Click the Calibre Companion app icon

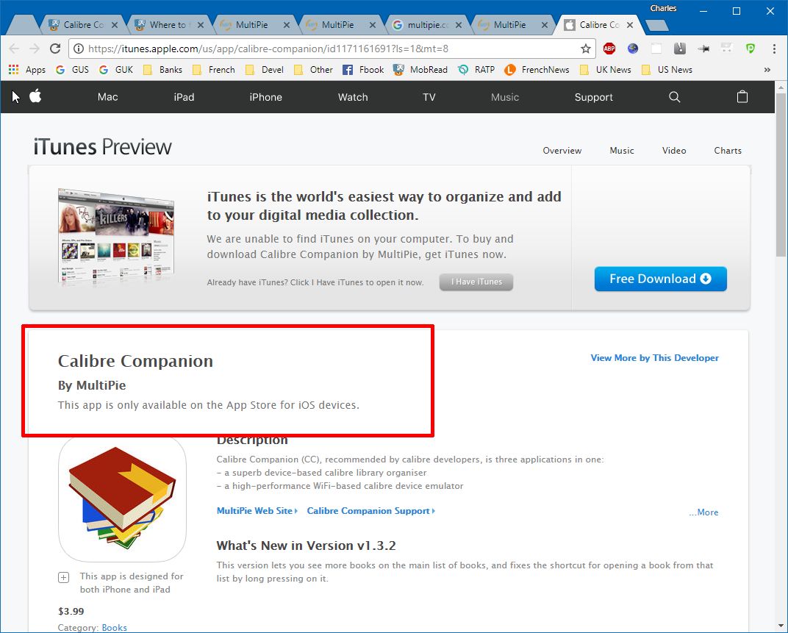coord(122,498)
